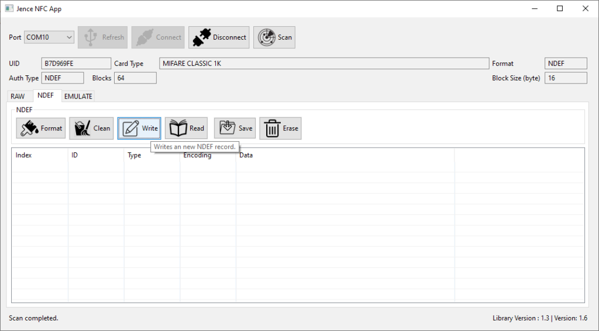The height and width of the screenshot is (331, 599).
Task: Click the Block Size field showing 16
Action: coord(566,78)
